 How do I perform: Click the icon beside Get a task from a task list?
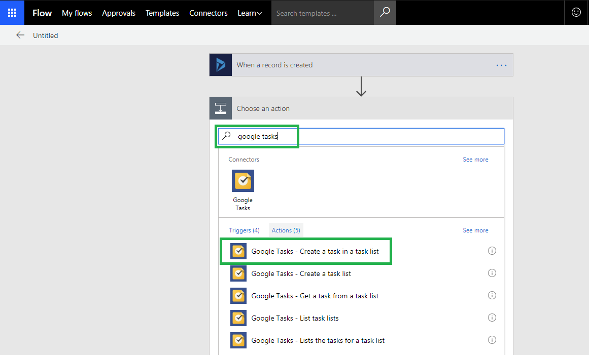click(238, 296)
